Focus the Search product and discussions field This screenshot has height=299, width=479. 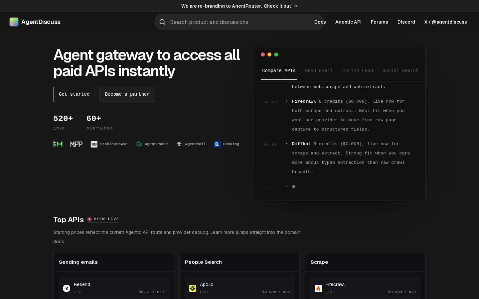(x=239, y=22)
